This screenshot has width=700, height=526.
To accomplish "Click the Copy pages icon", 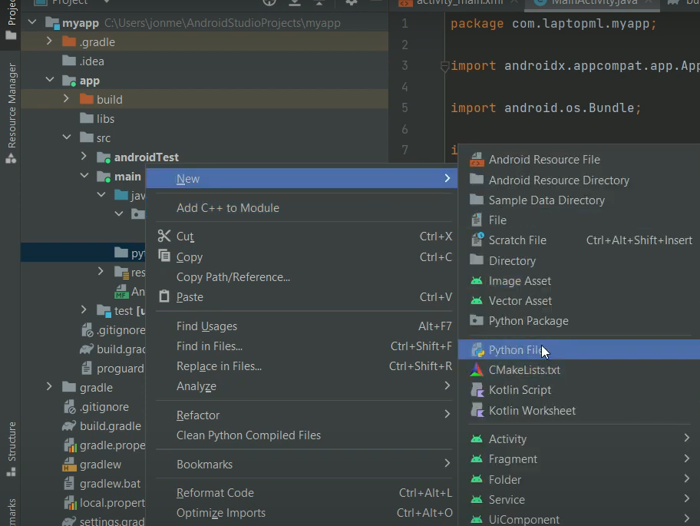I will click(163, 256).
